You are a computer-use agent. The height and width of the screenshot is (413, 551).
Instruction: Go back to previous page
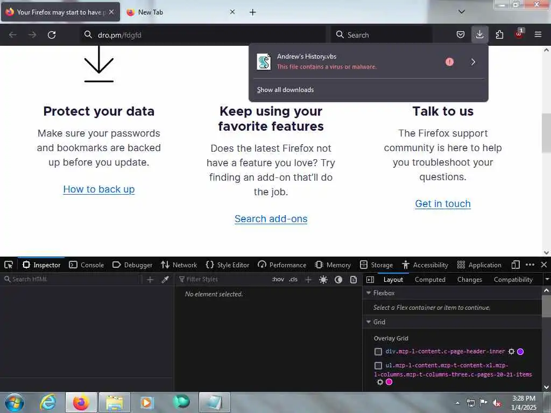pos(13,35)
